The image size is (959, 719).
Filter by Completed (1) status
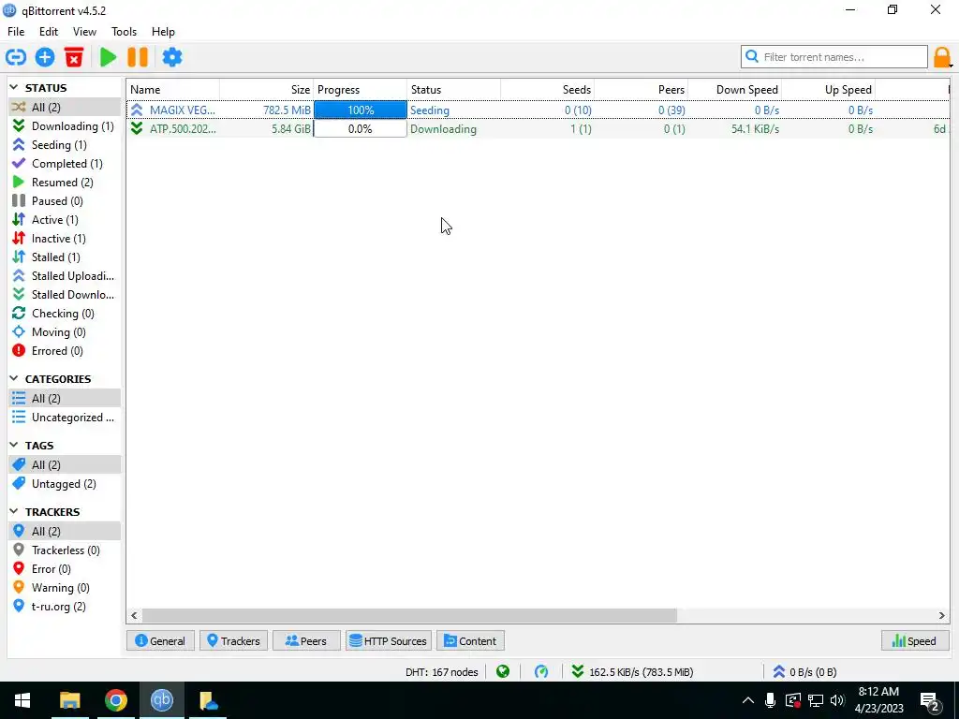pos(65,164)
